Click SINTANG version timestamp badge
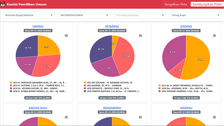 click(186, 30)
